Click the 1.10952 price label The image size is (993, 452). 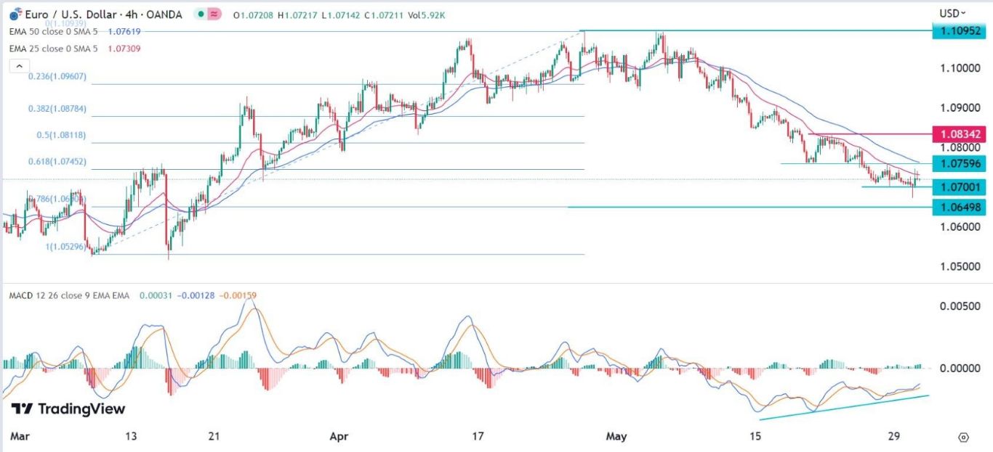tap(958, 31)
